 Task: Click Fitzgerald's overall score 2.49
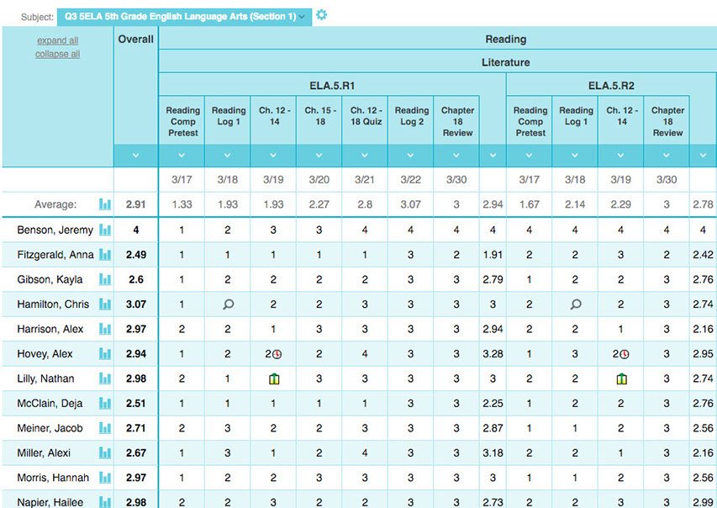(x=136, y=255)
